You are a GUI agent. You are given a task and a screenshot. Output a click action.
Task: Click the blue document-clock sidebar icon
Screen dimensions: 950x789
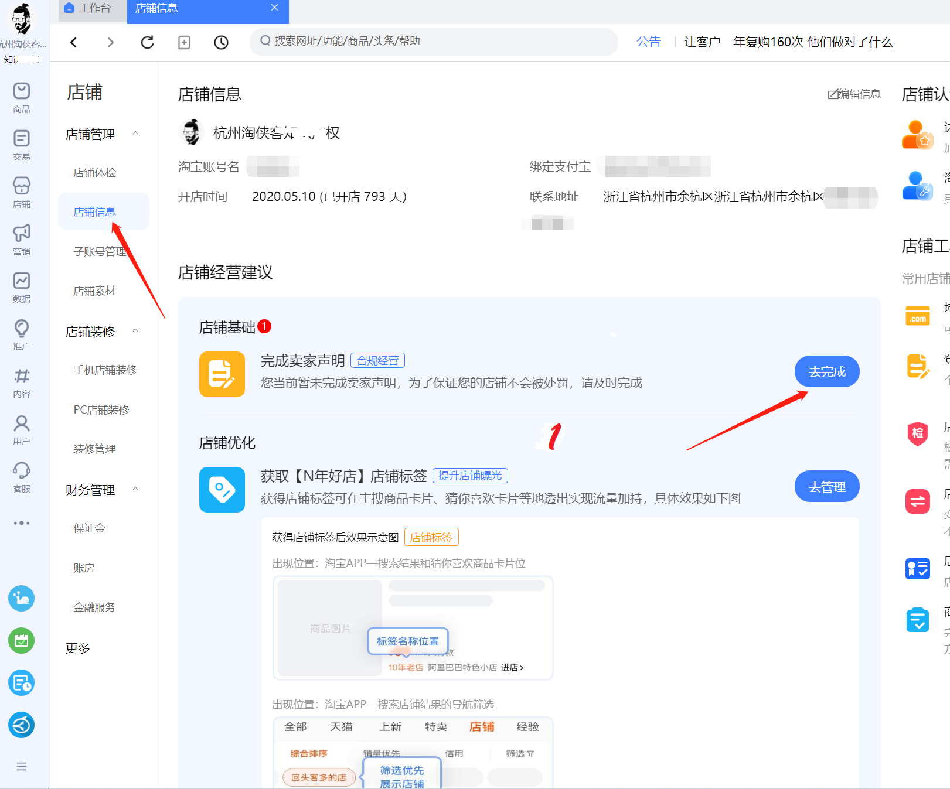(x=22, y=683)
